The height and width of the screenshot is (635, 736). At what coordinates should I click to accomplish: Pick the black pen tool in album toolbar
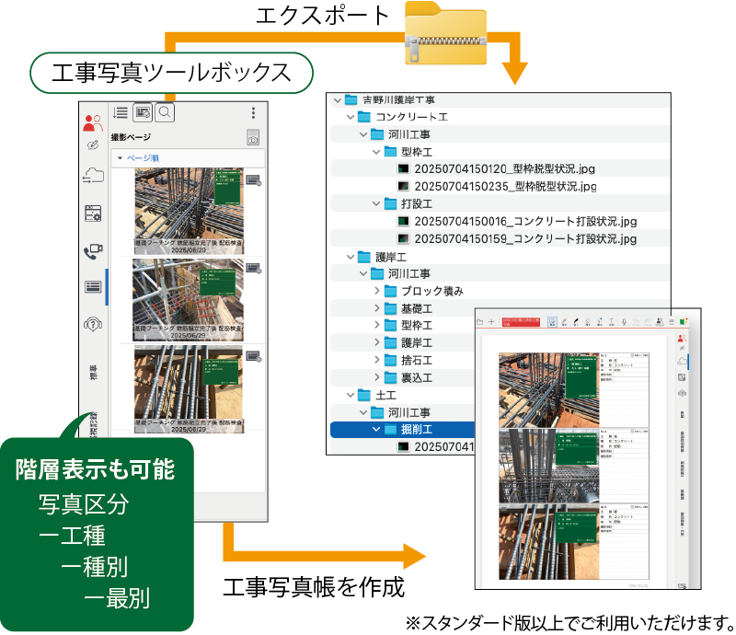tap(576, 322)
